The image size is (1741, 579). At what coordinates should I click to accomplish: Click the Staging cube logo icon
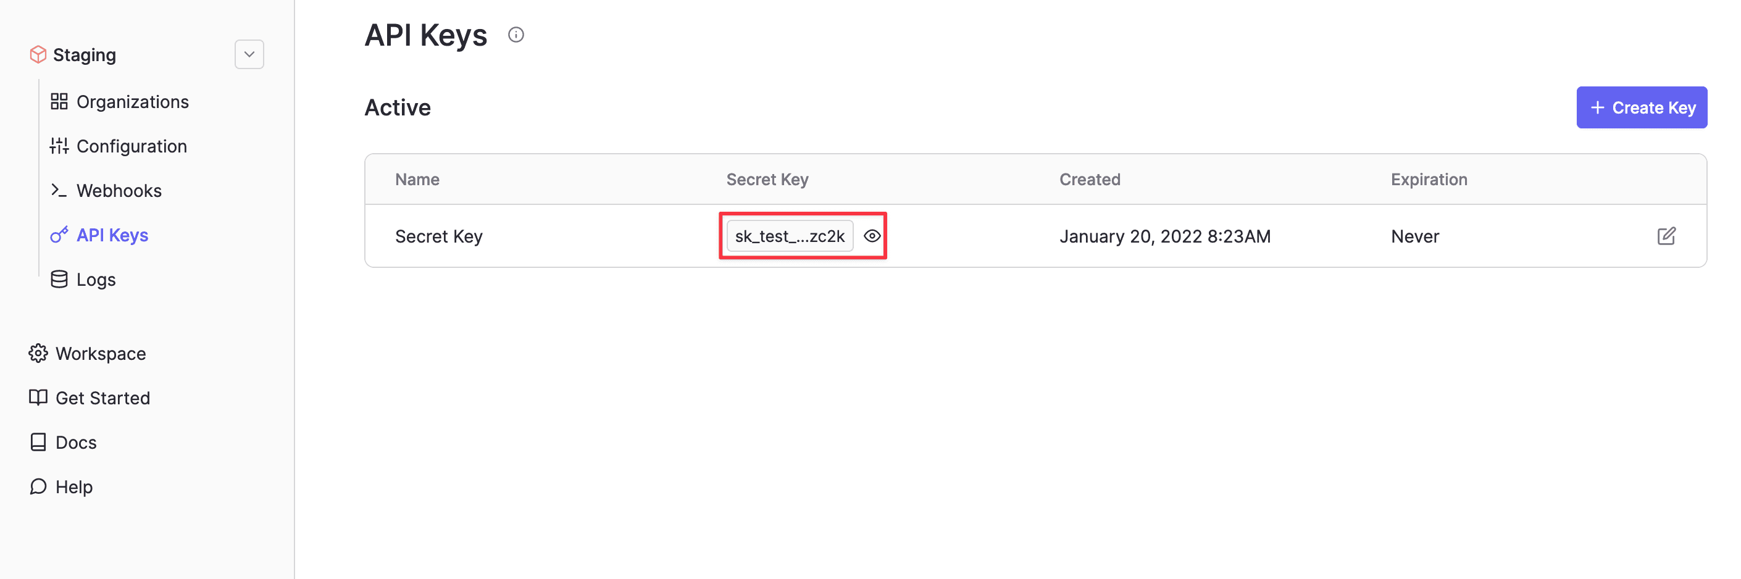pos(38,55)
